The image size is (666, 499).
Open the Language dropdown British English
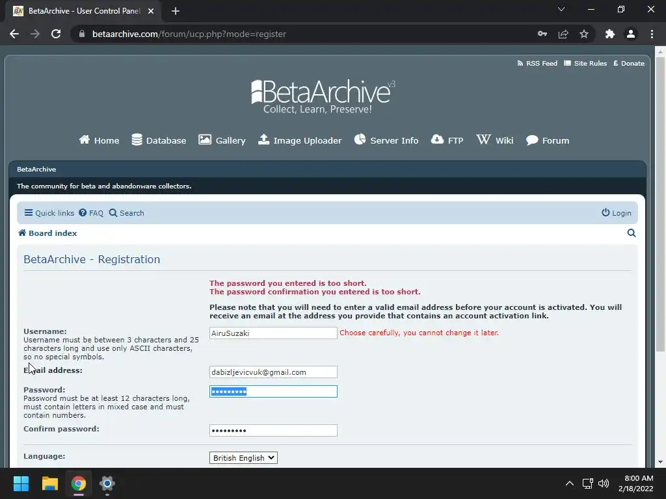click(x=243, y=458)
